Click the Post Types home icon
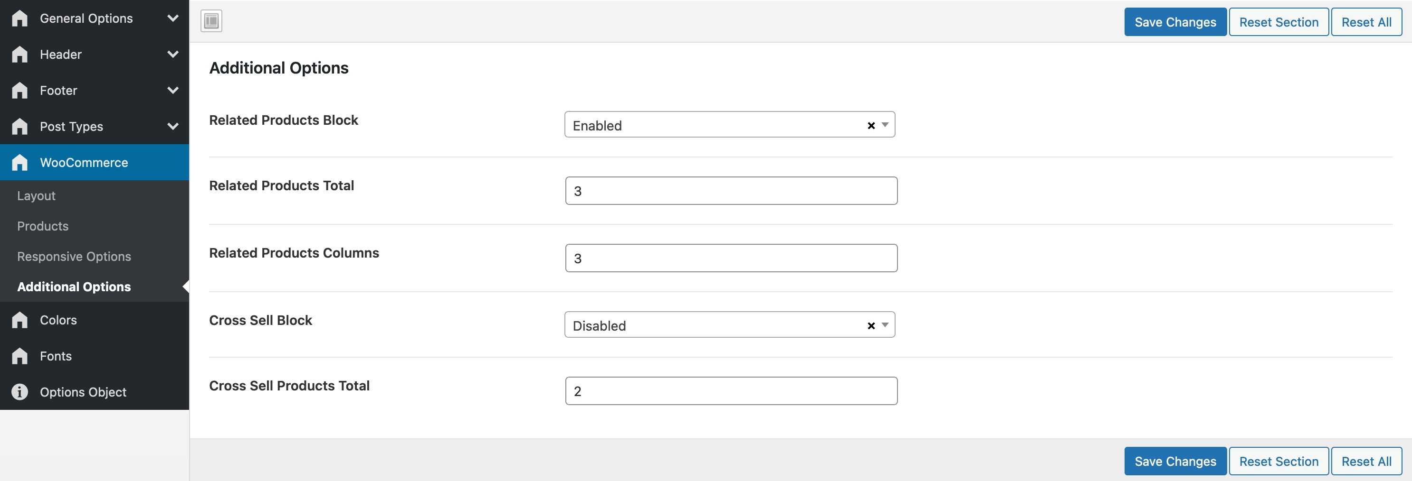Image resolution: width=1412 pixels, height=481 pixels. click(20, 126)
